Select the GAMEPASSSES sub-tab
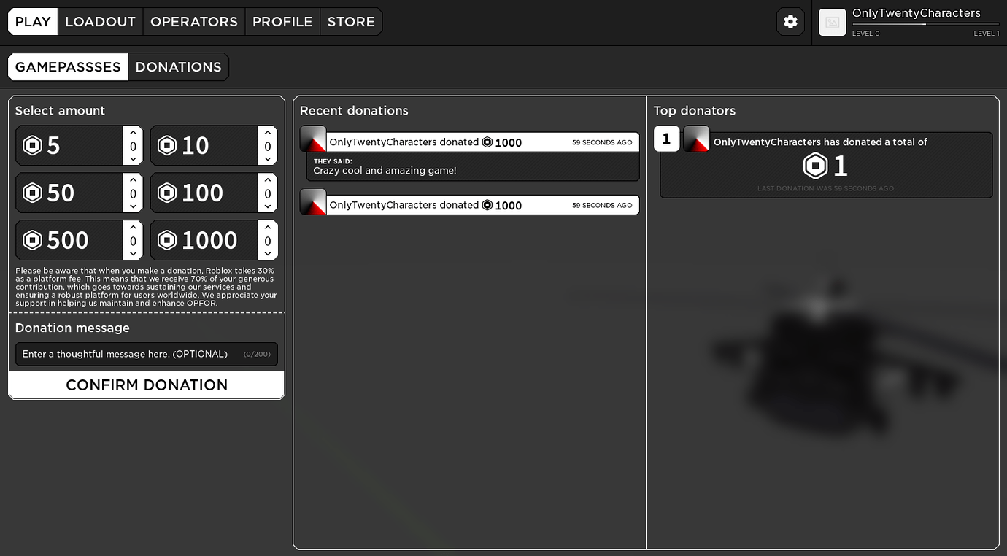Viewport: 1007px width, 556px height. coord(68,67)
